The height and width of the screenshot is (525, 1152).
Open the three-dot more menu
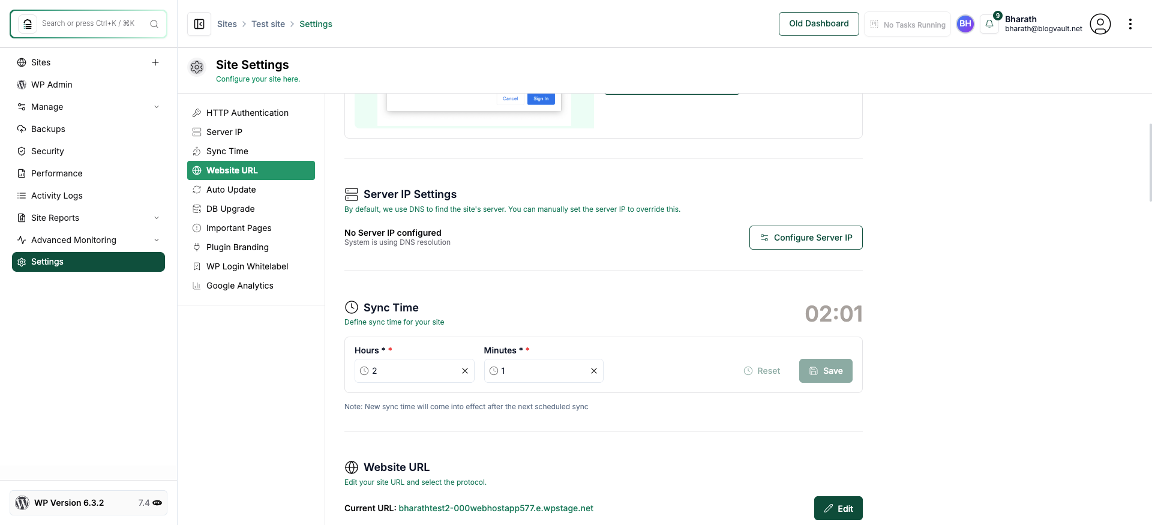(x=1130, y=24)
